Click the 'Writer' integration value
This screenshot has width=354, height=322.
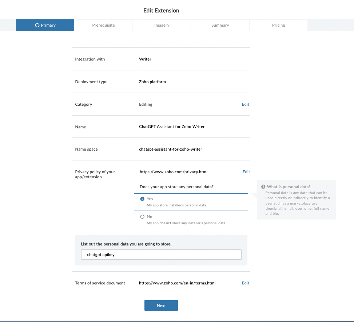pos(145,59)
